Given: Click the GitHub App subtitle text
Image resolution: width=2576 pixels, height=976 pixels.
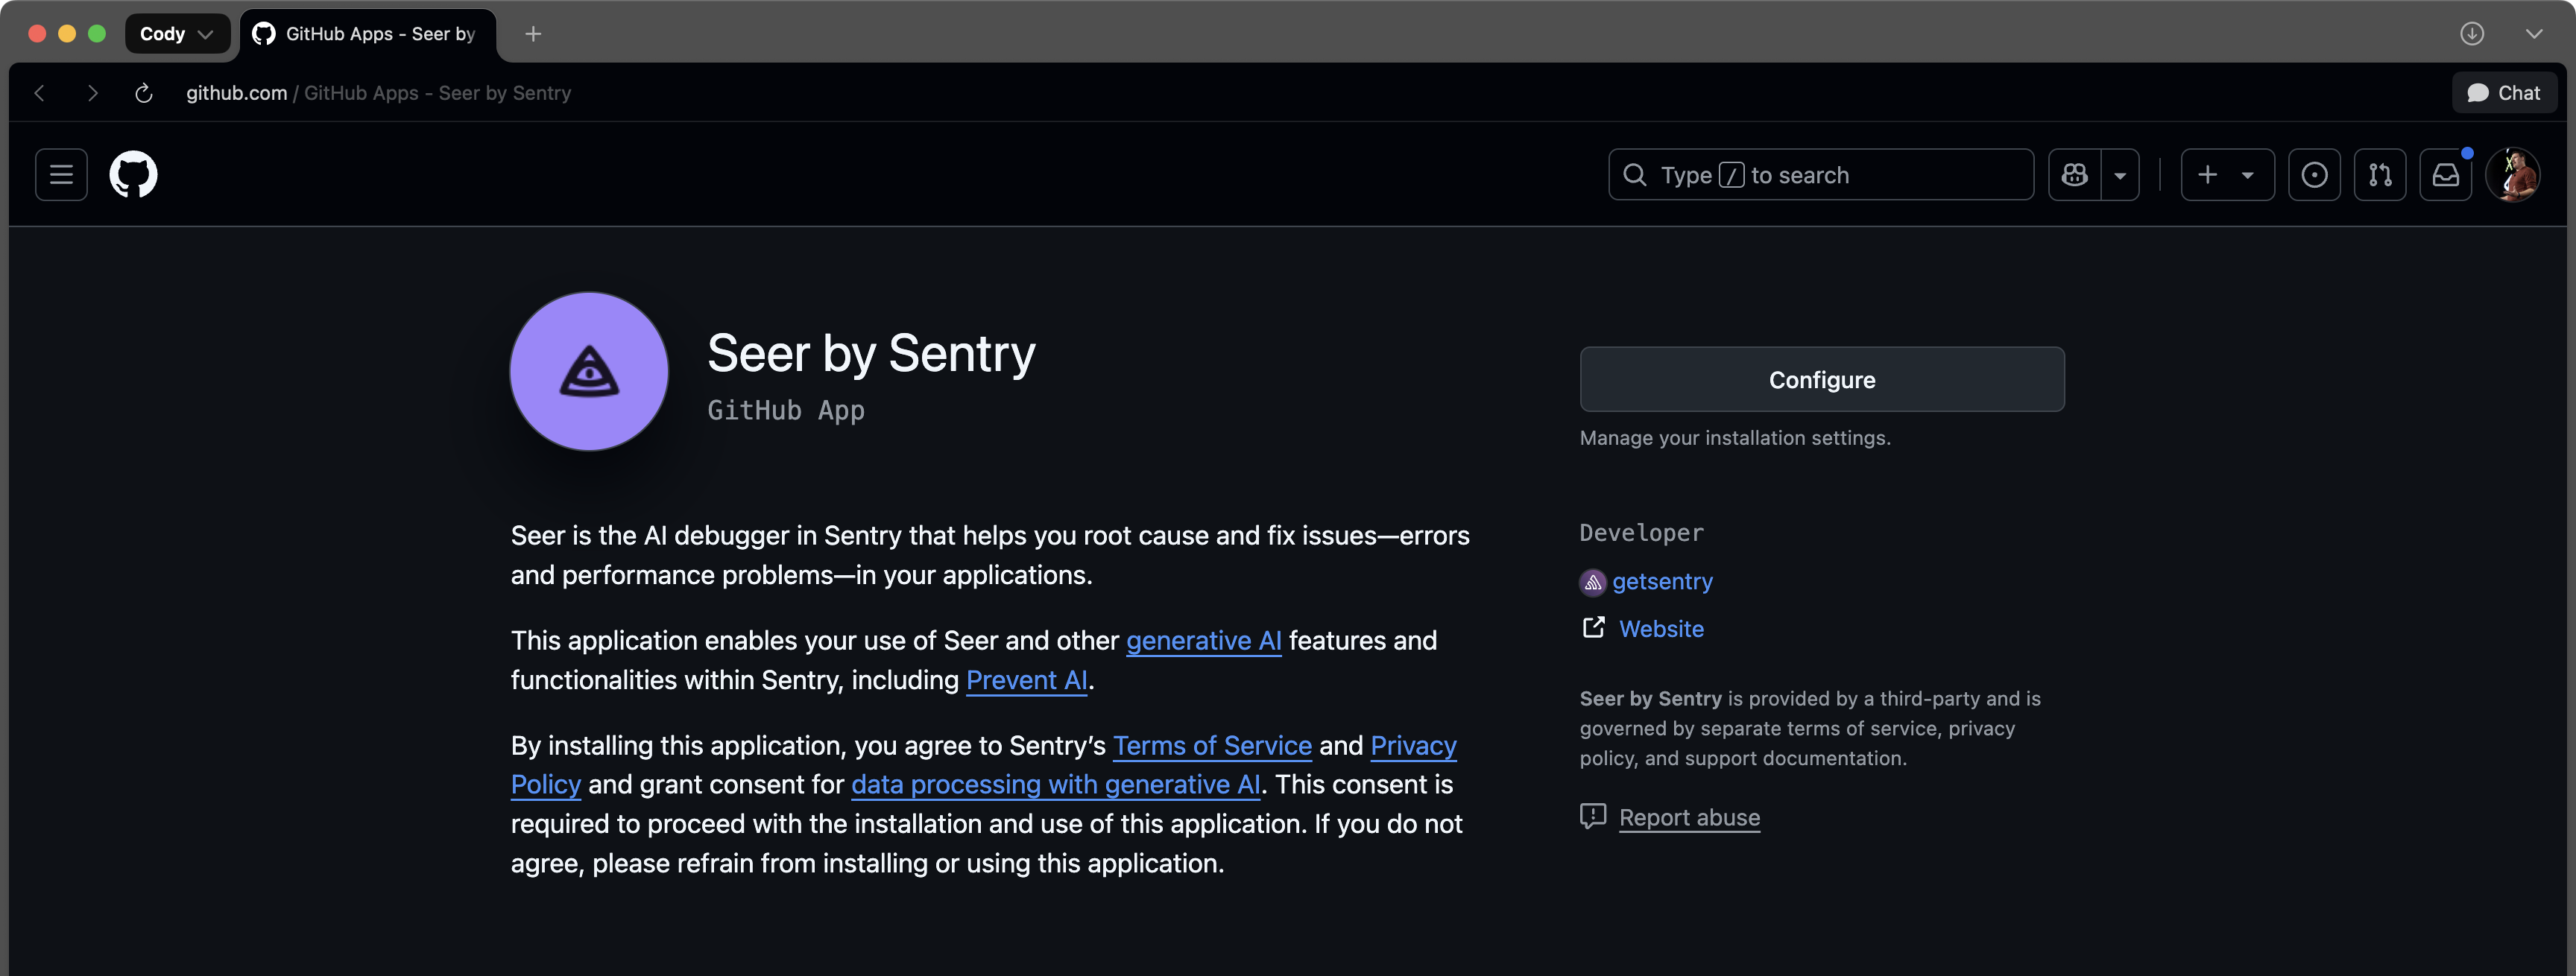Looking at the screenshot, I should click(786, 410).
